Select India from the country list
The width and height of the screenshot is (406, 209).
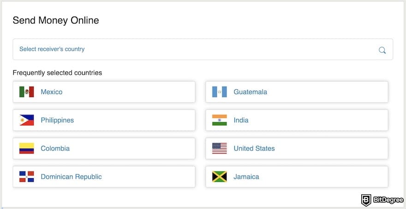pos(241,120)
